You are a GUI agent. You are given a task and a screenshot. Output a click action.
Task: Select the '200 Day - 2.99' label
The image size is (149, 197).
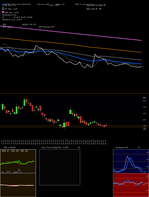point(11,13)
